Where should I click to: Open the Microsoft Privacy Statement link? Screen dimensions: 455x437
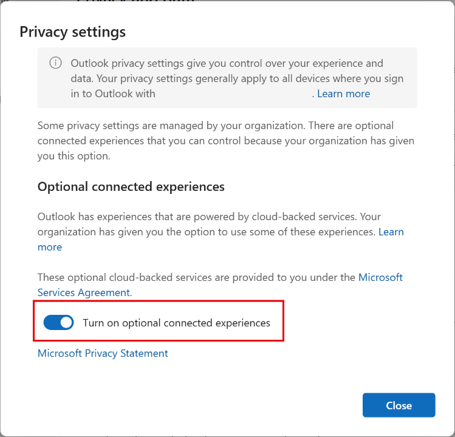103,353
